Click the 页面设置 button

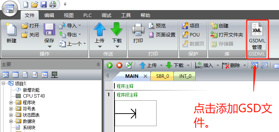coord(162,35)
